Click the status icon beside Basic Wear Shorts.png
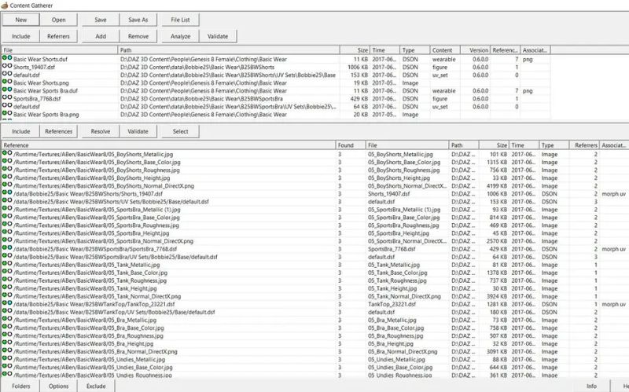 pos(7,82)
